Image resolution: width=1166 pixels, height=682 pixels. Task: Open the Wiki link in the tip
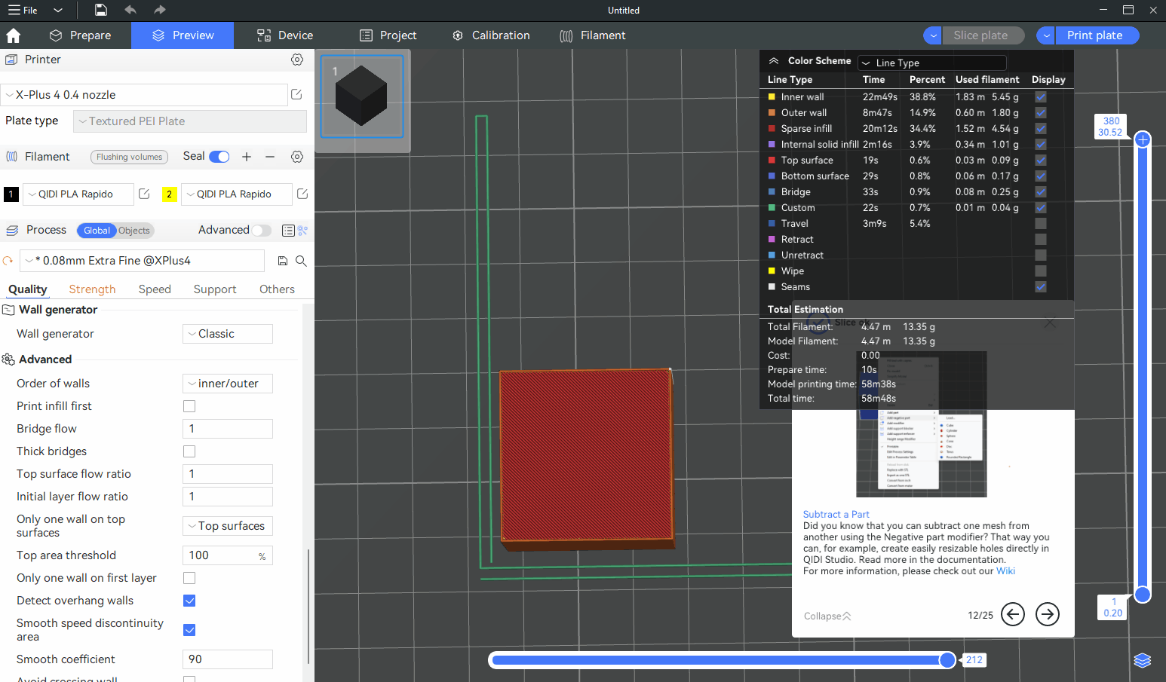1005,571
